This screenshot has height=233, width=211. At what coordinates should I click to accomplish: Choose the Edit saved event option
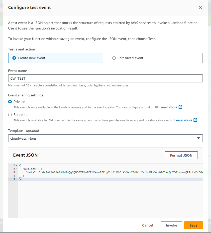click(x=114, y=58)
